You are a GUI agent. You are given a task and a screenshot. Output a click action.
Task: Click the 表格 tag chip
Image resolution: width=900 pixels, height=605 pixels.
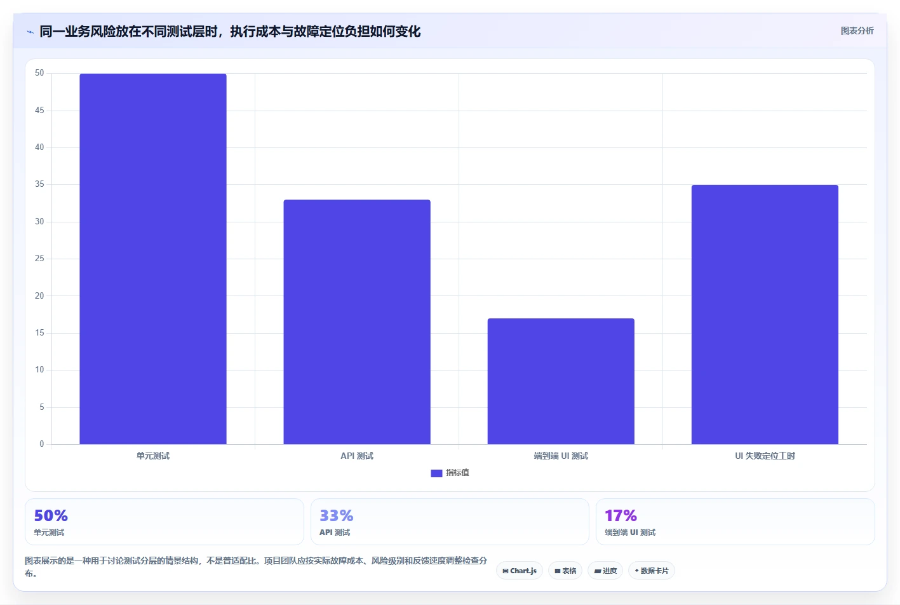[x=565, y=571]
